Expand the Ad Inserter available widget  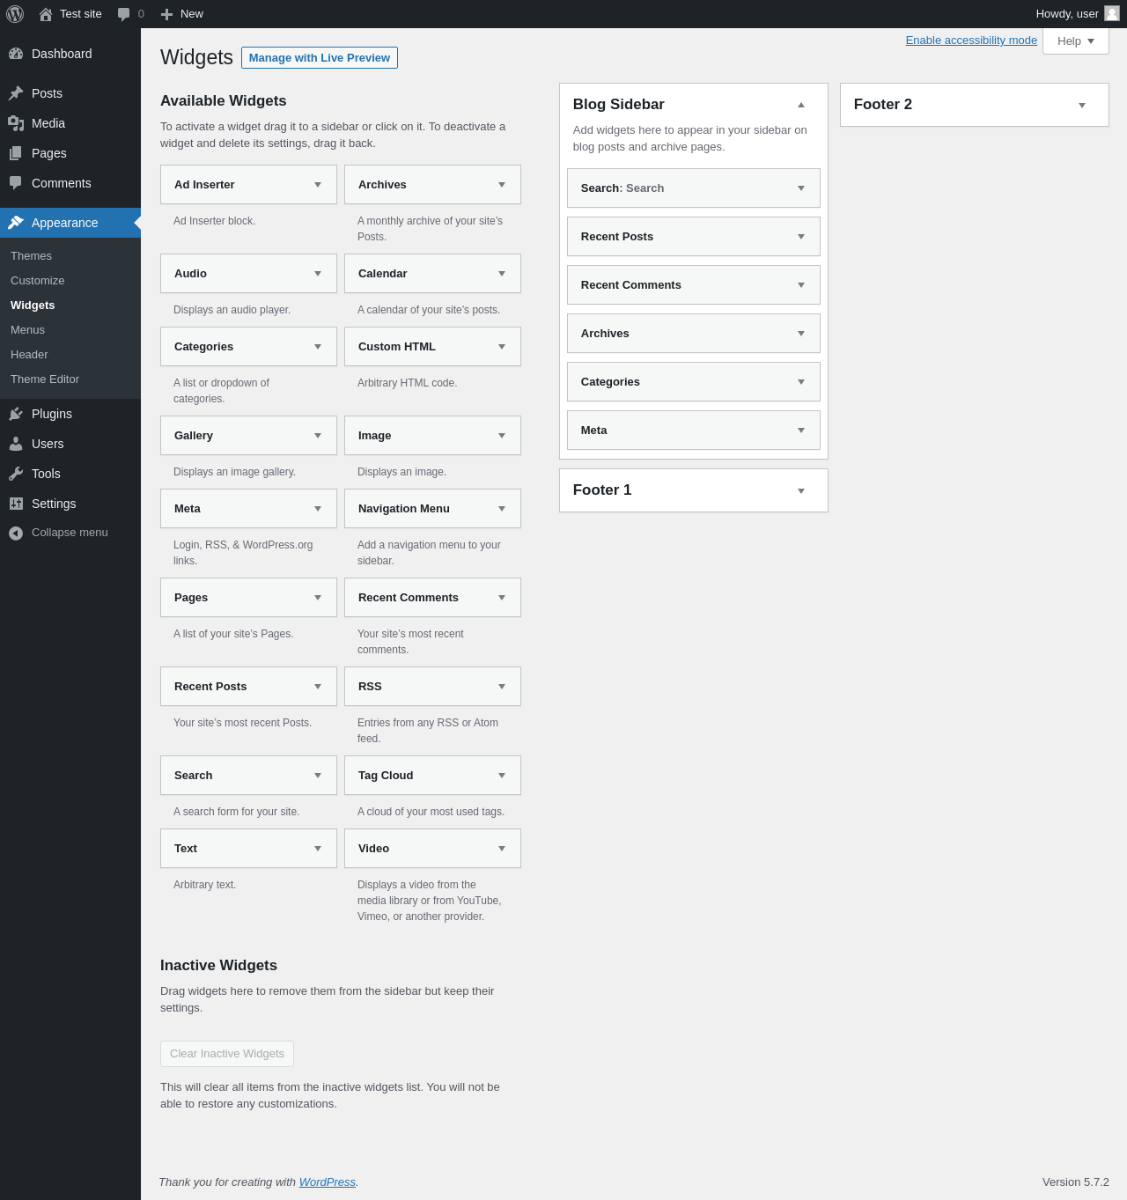(318, 185)
